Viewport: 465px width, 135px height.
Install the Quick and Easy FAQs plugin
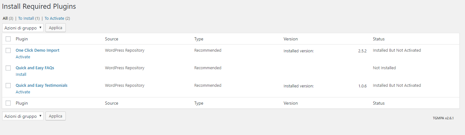click(x=21, y=75)
